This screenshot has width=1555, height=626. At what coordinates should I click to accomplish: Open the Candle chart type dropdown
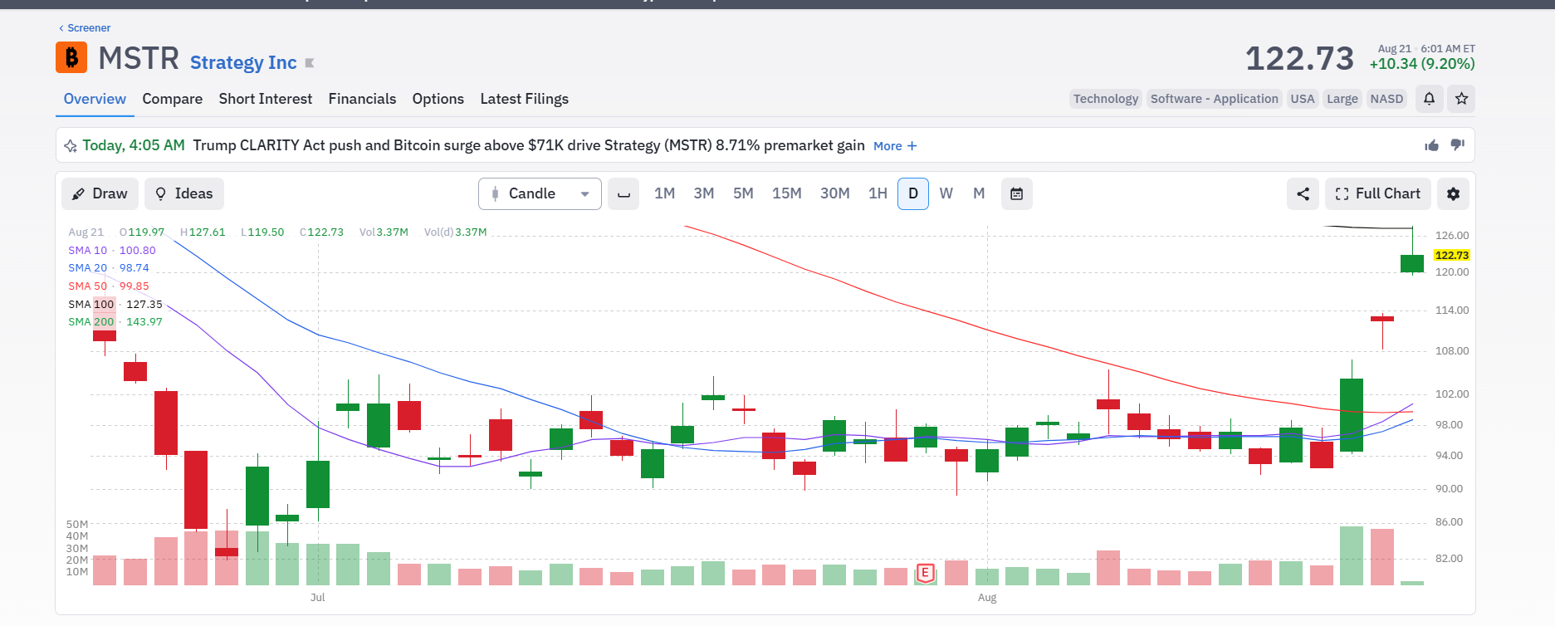(540, 193)
